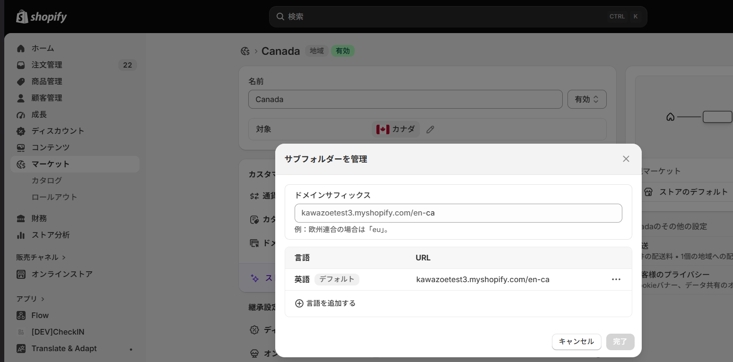This screenshot has width=733, height=362.
Task: Click the [DEV]CheckIN app icon
Action: 21,332
